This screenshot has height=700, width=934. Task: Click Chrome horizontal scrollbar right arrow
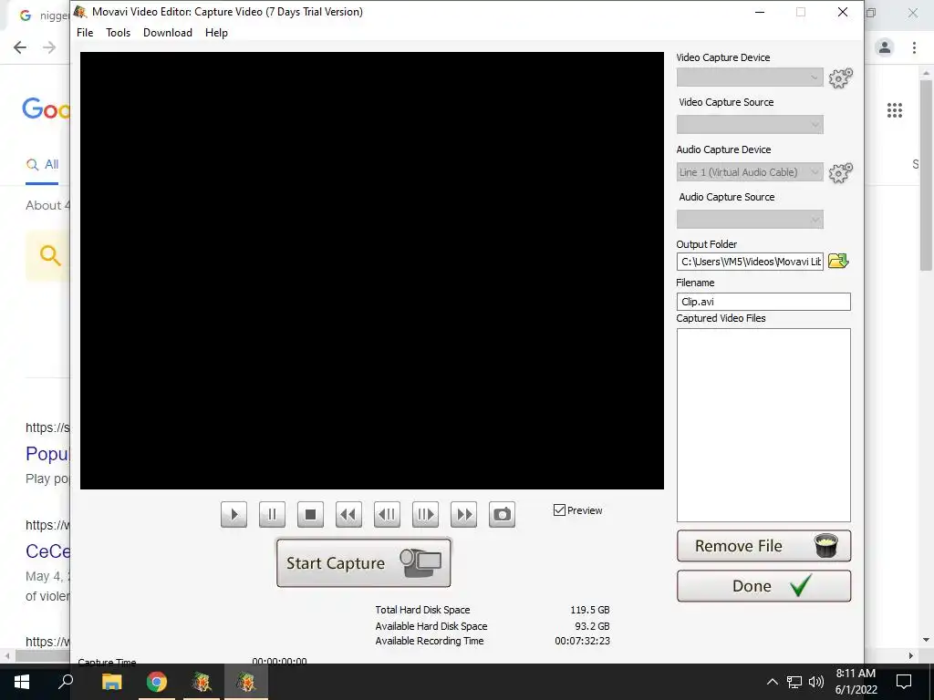click(911, 656)
